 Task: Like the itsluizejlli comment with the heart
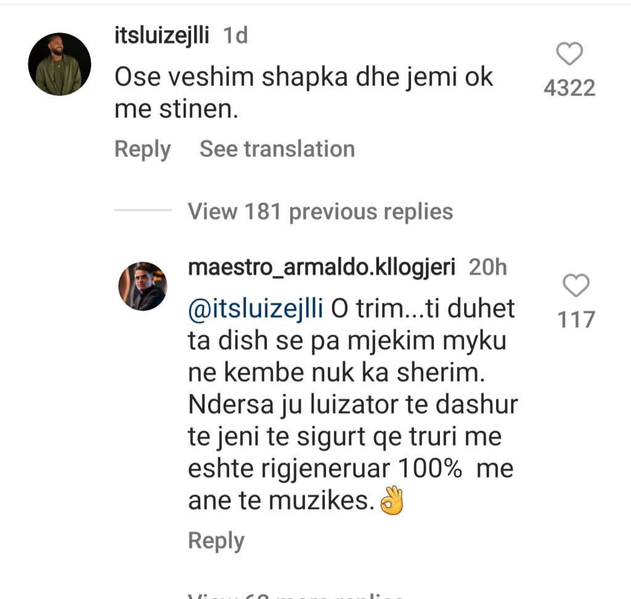coord(569,55)
